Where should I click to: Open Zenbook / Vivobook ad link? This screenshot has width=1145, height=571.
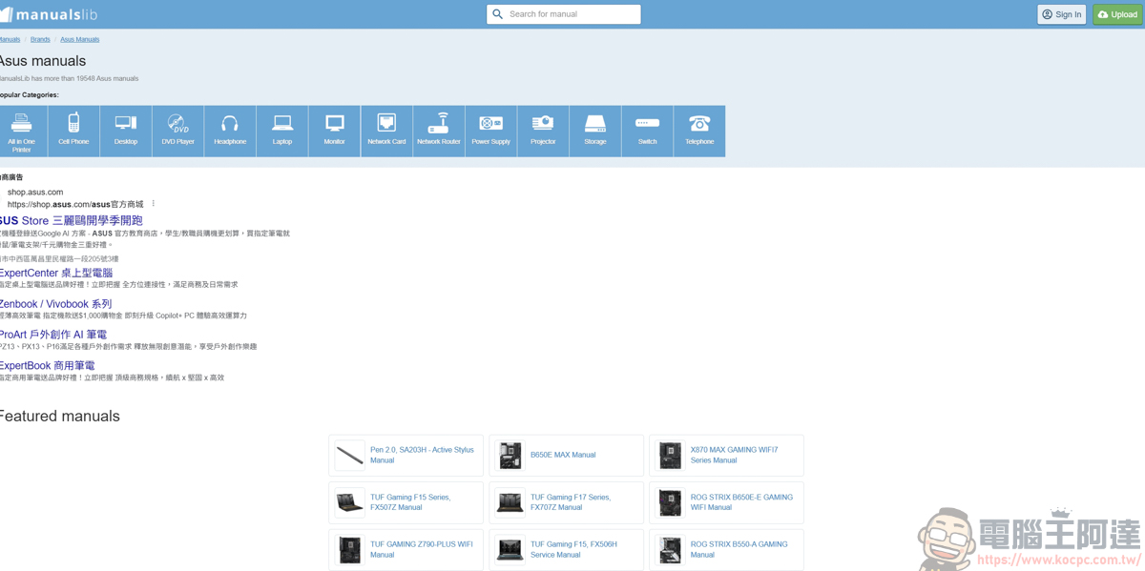click(x=55, y=304)
